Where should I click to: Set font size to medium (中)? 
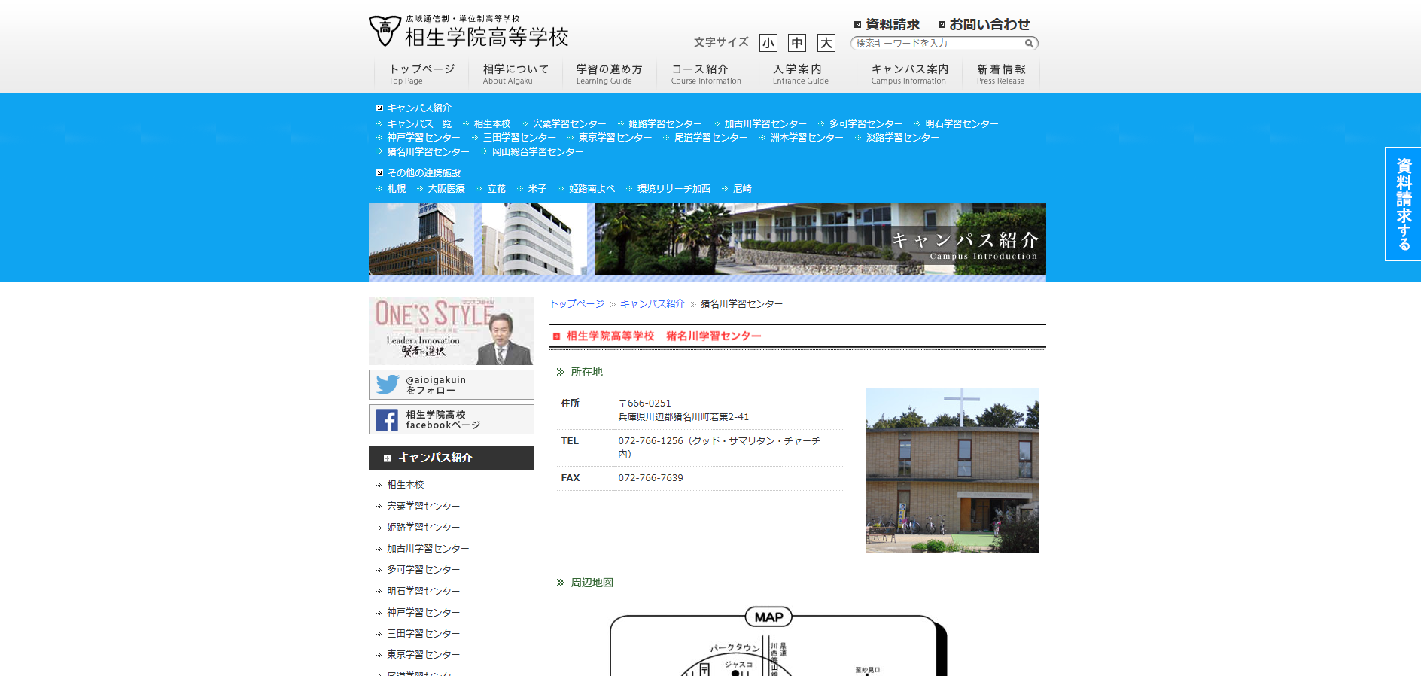click(x=796, y=43)
